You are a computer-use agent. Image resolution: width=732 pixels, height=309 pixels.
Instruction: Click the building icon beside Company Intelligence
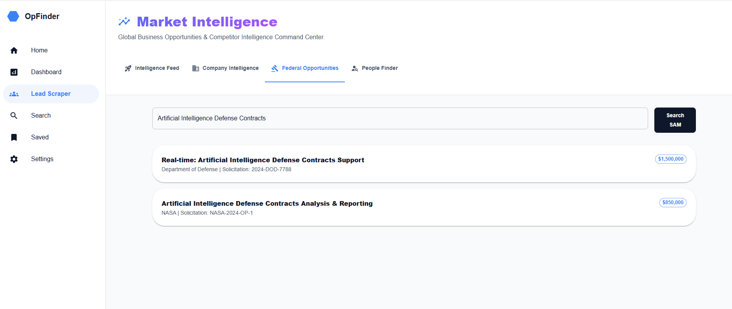coord(196,68)
